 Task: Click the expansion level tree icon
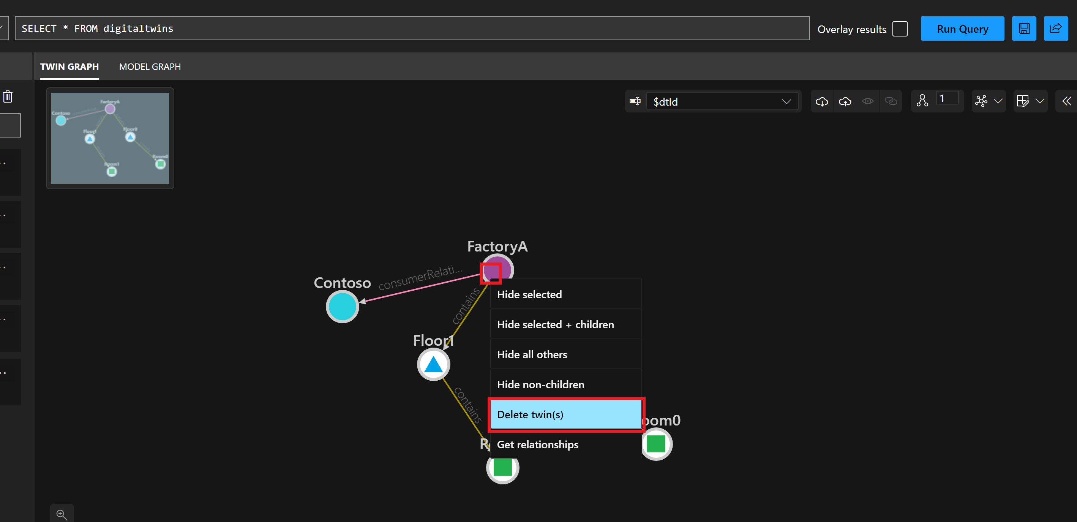tap(922, 101)
